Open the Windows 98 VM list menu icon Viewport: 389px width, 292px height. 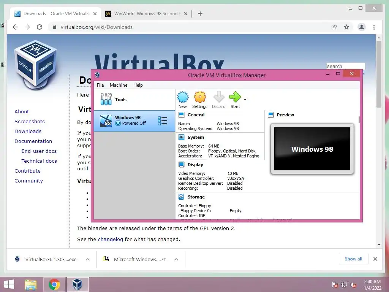163,121
